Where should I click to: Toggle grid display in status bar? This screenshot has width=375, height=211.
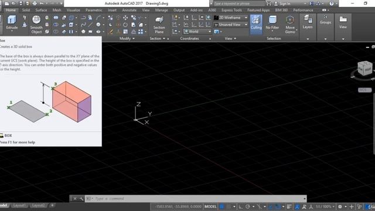click(222, 206)
